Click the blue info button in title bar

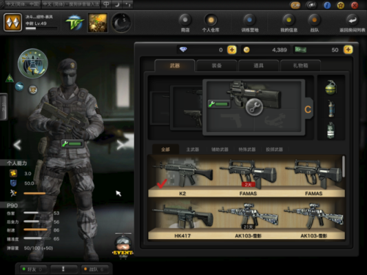point(327,5)
